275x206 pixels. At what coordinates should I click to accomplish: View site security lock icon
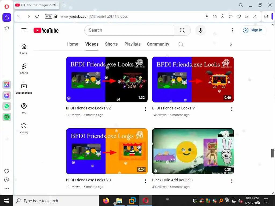56,16
